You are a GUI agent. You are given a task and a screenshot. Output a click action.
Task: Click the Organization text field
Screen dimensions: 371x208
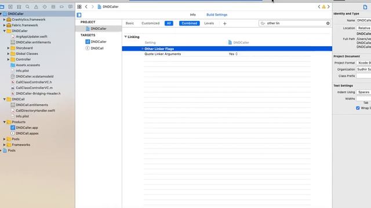(363, 69)
